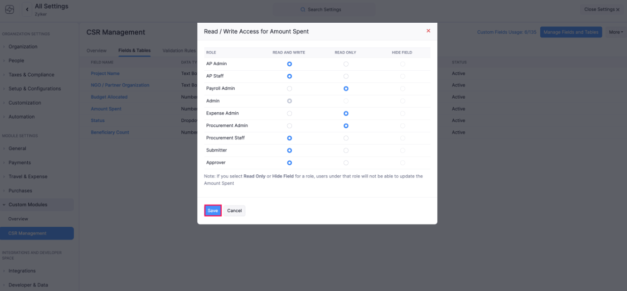Grant Approver Read Only access
This screenshot has width=627, height=291.
click(346, 163)
